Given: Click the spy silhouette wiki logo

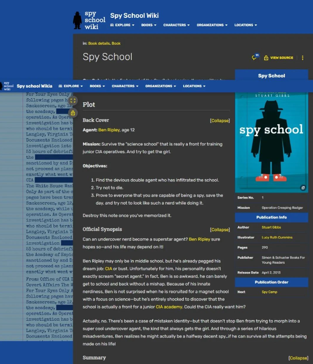Looking at the screenshot, I should [x=90, y=20].
